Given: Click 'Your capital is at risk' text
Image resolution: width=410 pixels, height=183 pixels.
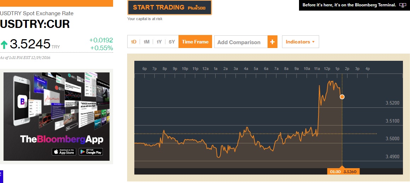Looking at the screenshot, I should [145, 19].
